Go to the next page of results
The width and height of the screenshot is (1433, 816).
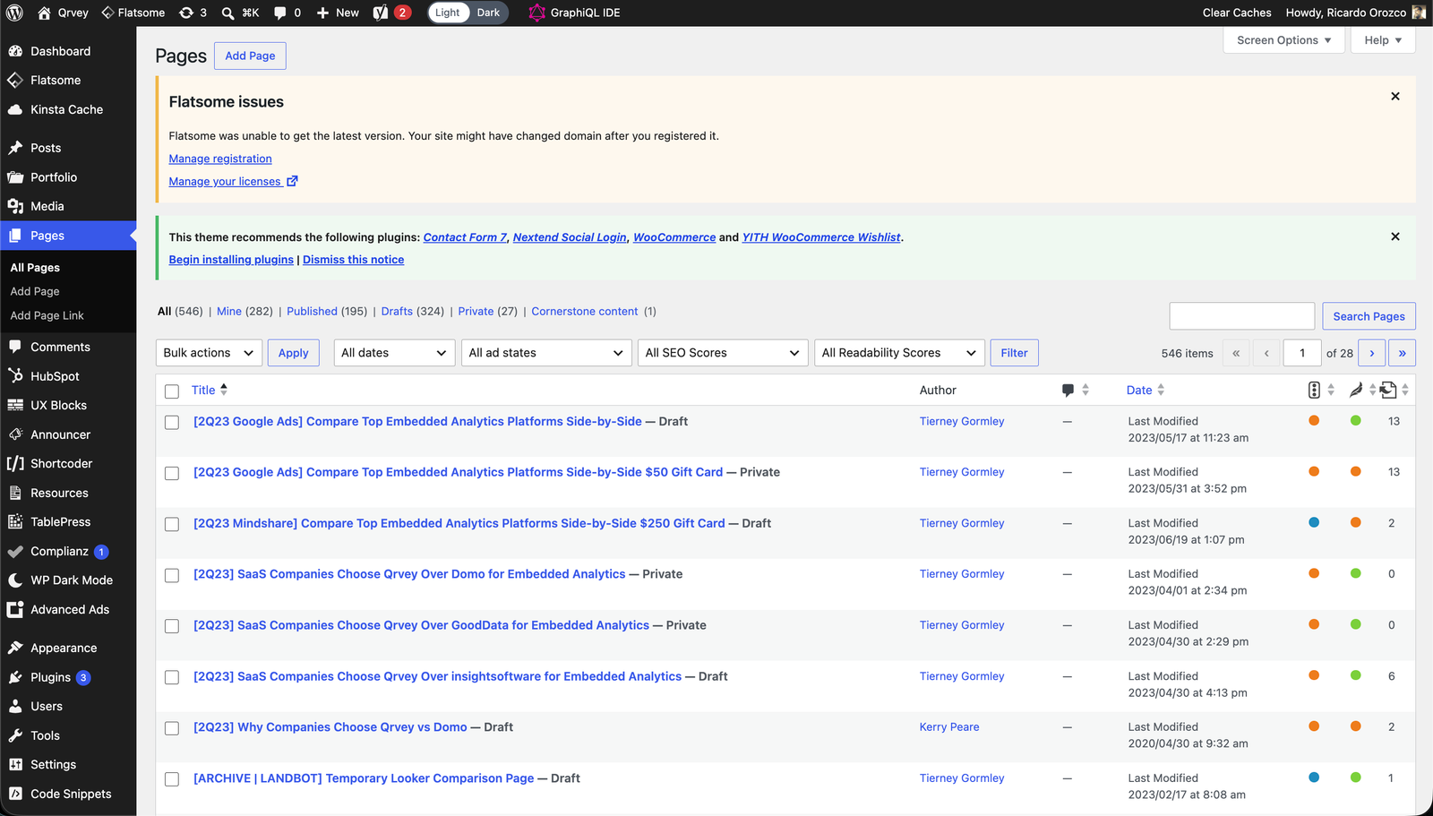click(1371, 353)
